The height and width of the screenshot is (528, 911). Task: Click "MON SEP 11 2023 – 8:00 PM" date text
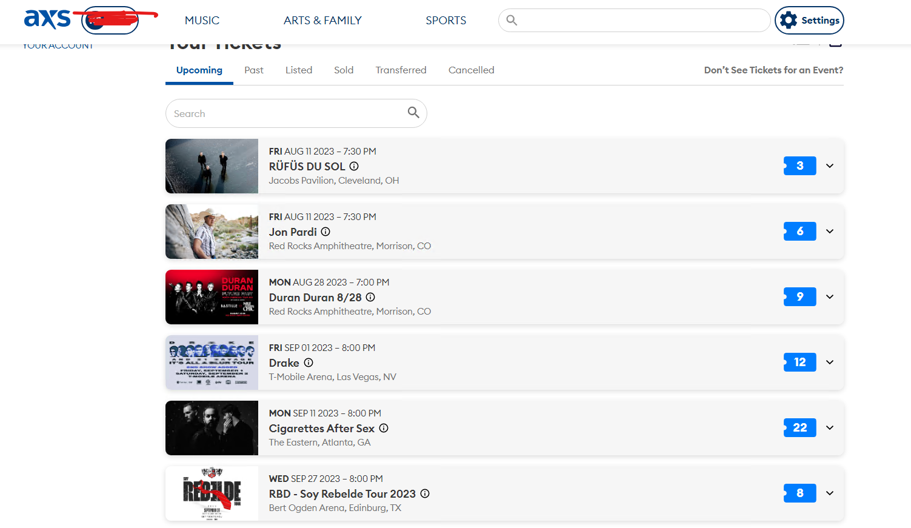(x=325, y=413)
